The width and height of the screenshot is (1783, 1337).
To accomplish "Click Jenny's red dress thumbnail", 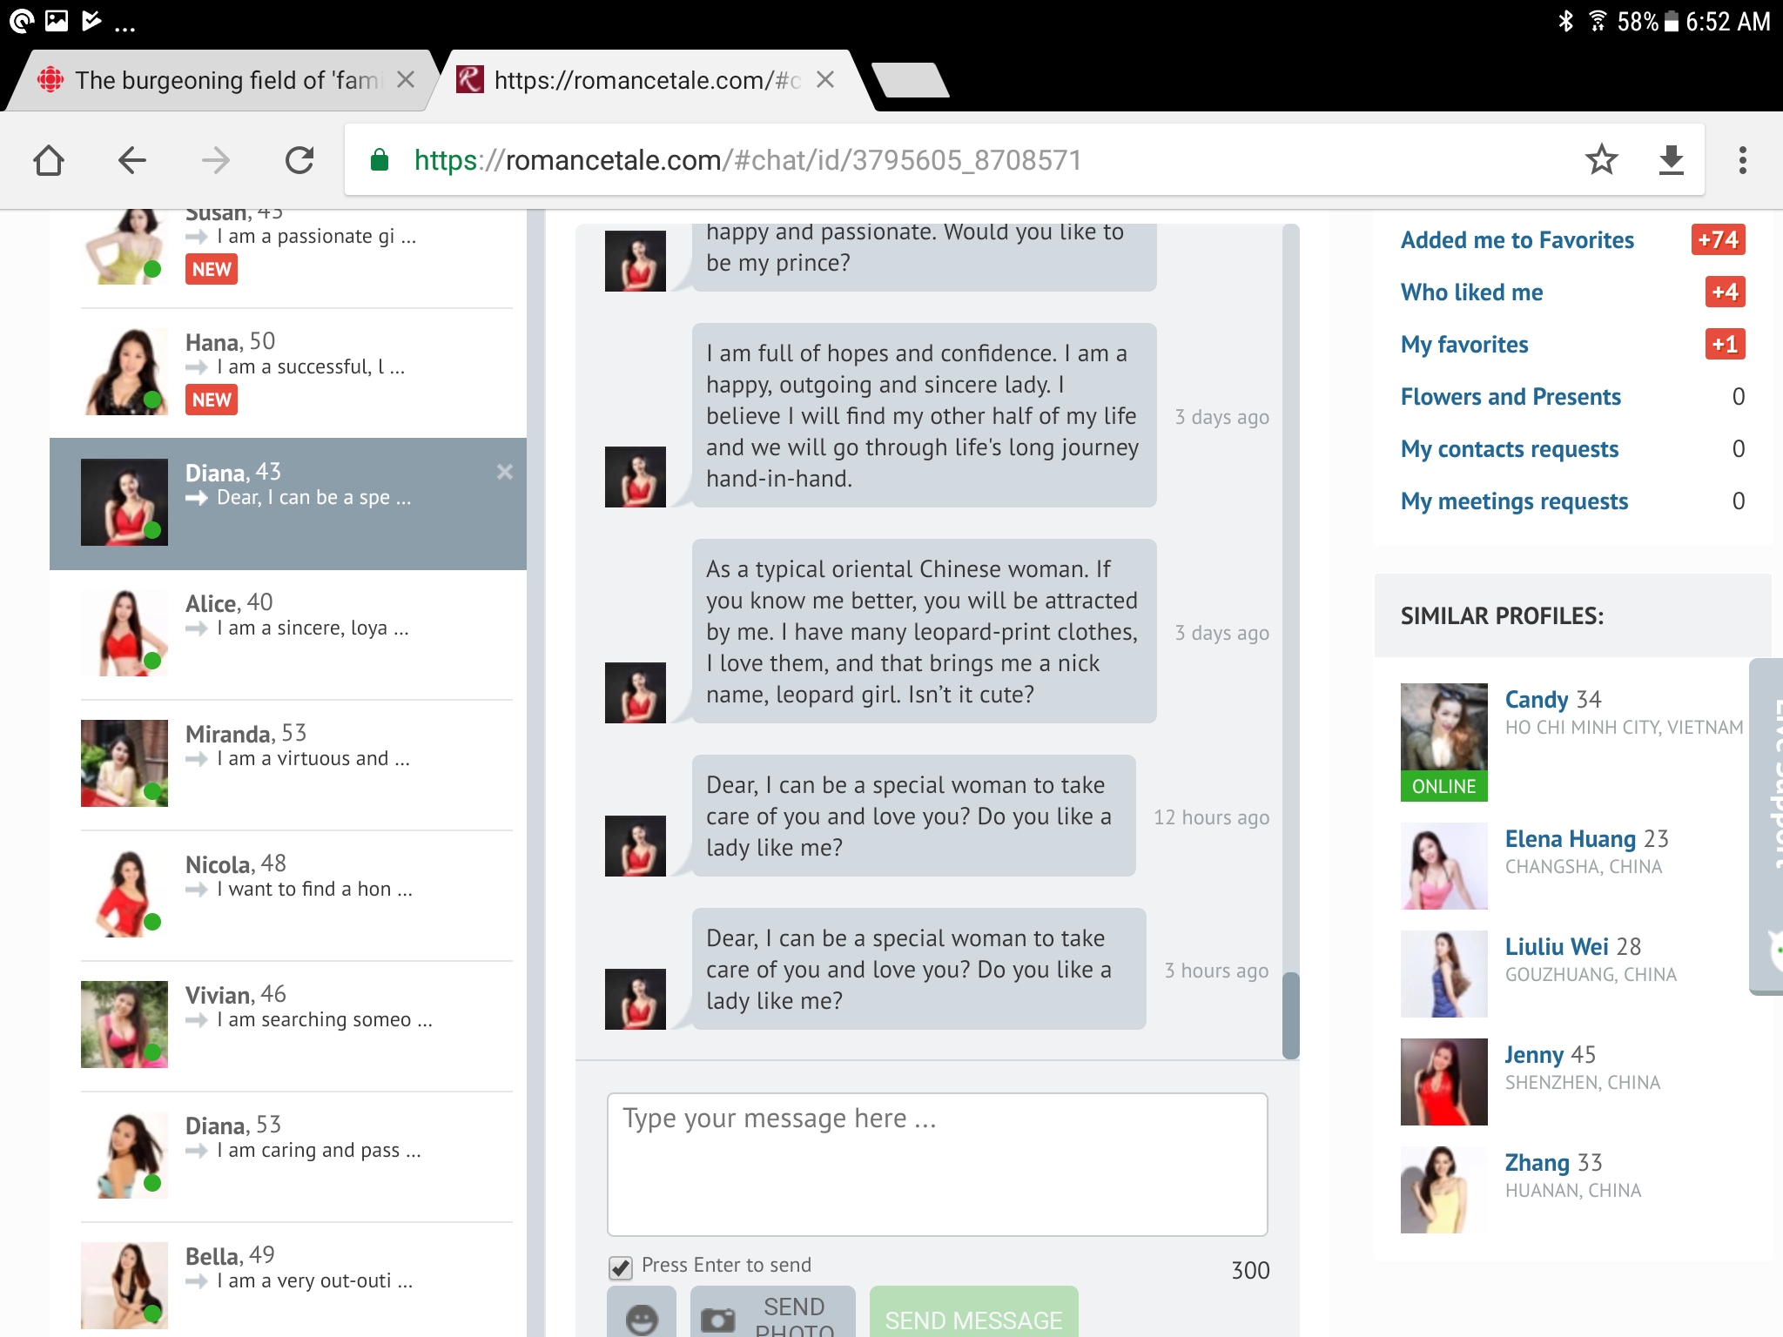I will pos(1443,1082).
